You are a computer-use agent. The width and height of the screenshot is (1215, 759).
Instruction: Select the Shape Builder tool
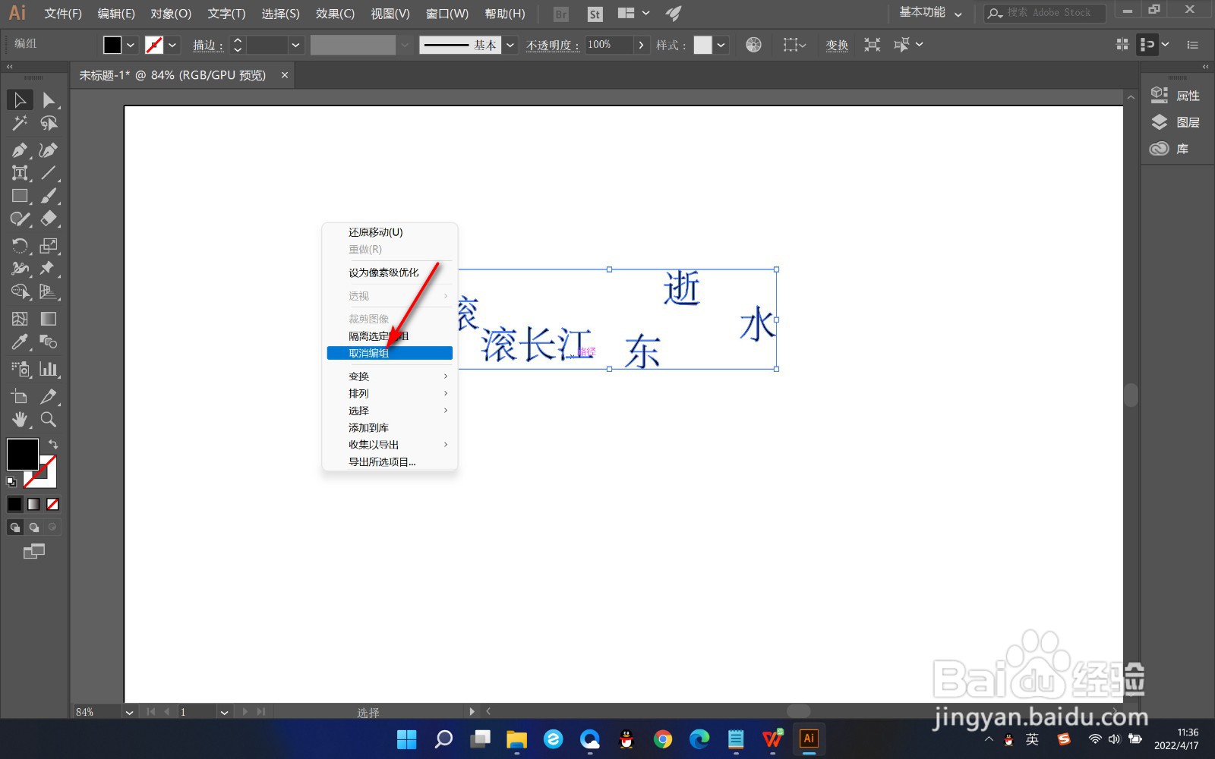pyautogui.click(x=20, y=291)
